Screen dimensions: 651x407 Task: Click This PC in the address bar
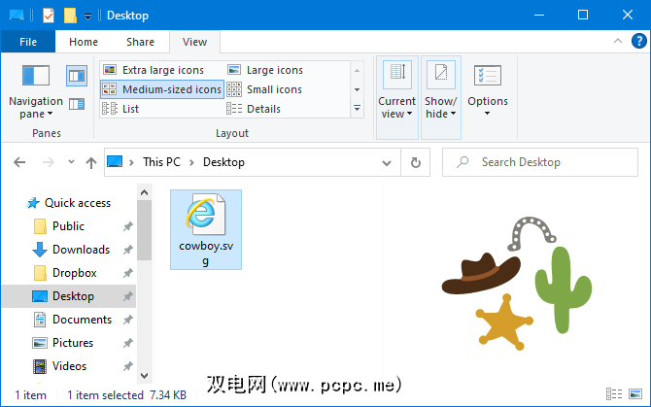click(161, 162)
